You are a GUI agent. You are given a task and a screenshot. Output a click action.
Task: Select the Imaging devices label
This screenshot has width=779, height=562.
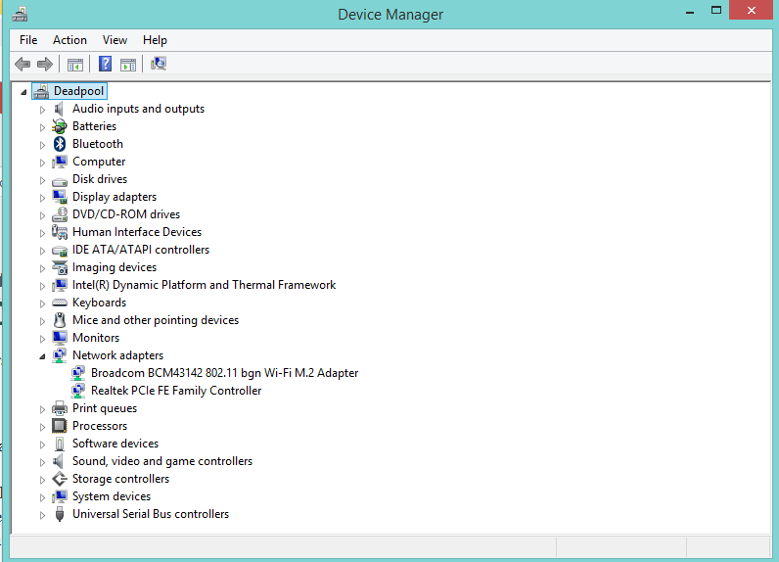(x=115, y=268)
